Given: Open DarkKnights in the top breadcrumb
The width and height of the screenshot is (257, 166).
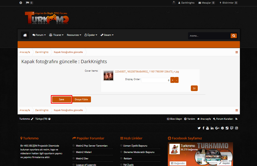Looking at the screenshot, I should pos(42,52).
